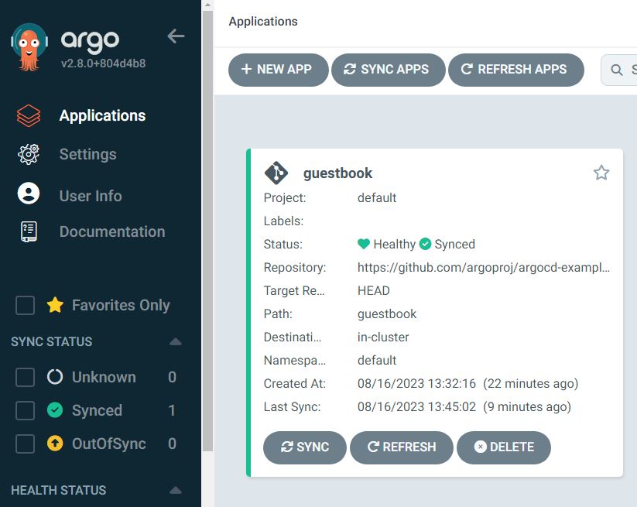Click the in-cluster destination value
637x507 pixels.
pyautogui.click(x=383, y=337)
